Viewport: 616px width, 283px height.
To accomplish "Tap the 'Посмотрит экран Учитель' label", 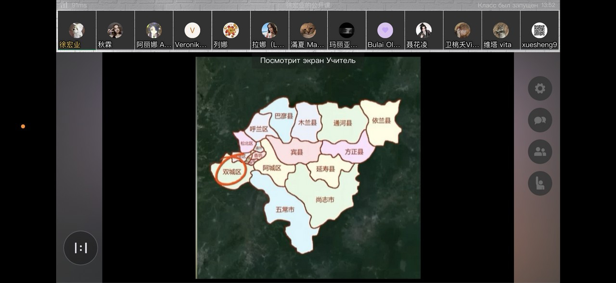I will point(308,61).
